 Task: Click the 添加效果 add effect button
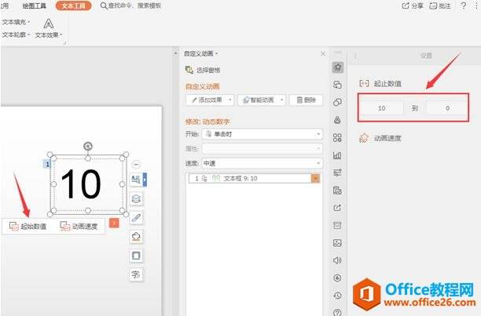click(210, 100)
